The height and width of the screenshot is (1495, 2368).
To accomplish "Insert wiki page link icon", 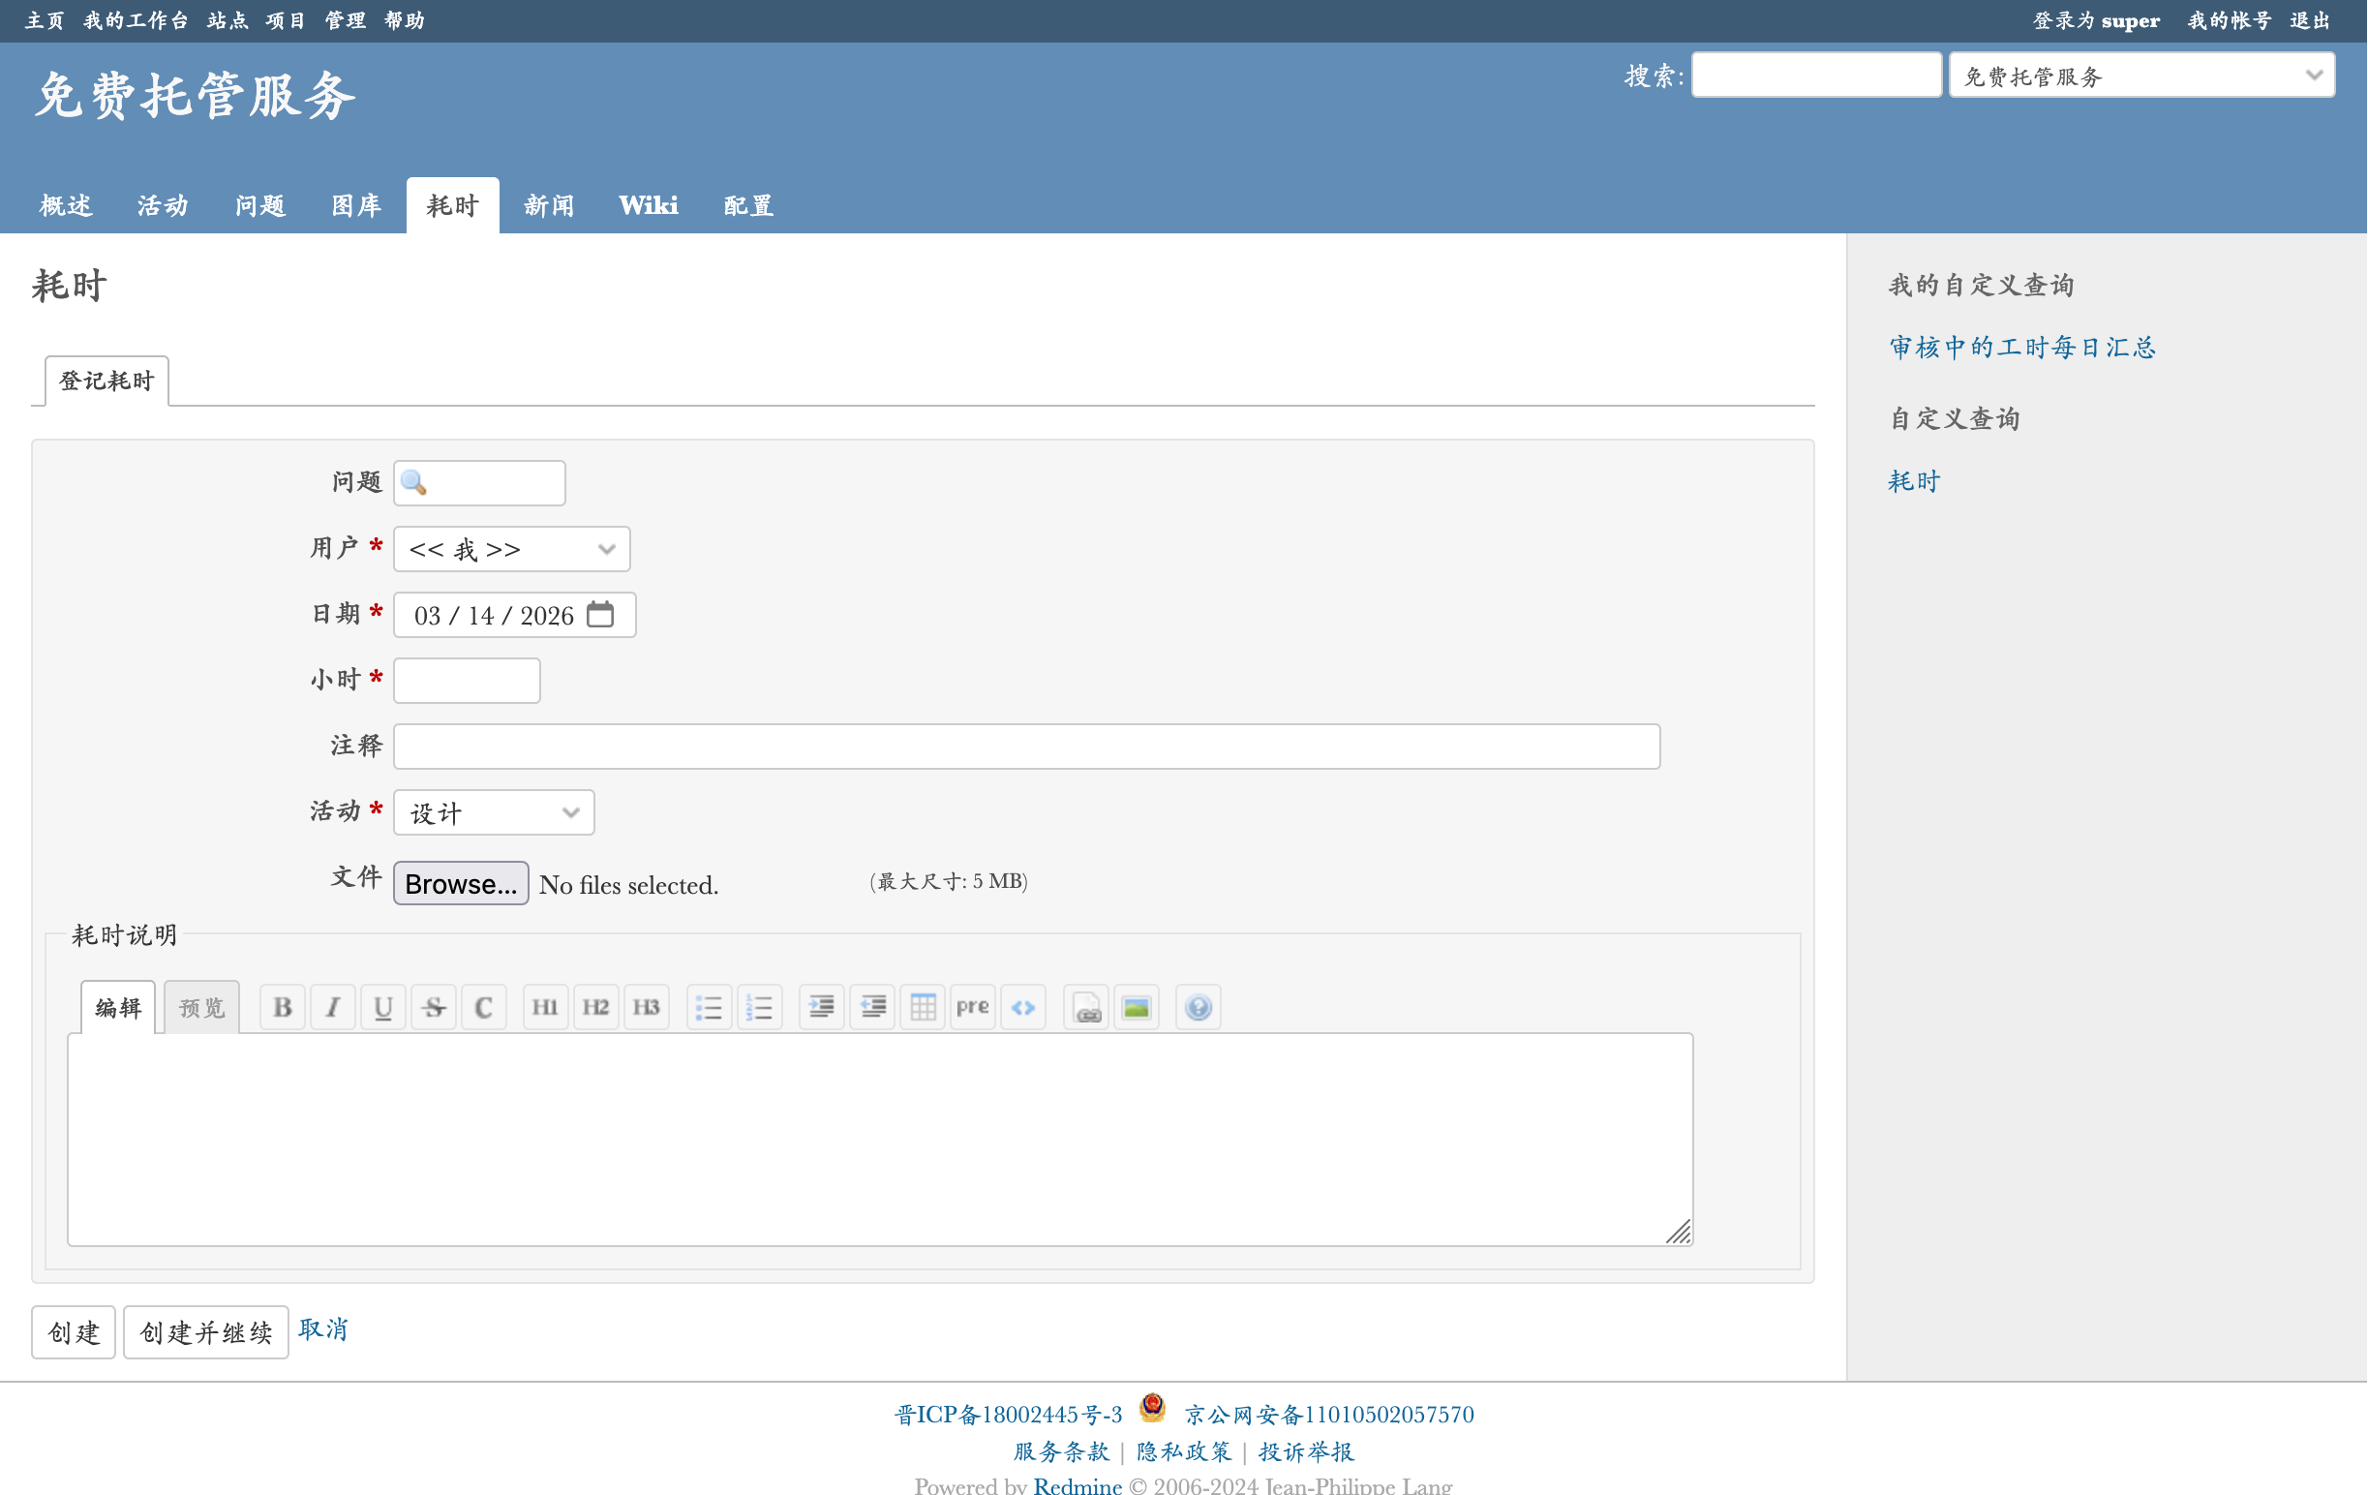I will tap(1086, 1007).
